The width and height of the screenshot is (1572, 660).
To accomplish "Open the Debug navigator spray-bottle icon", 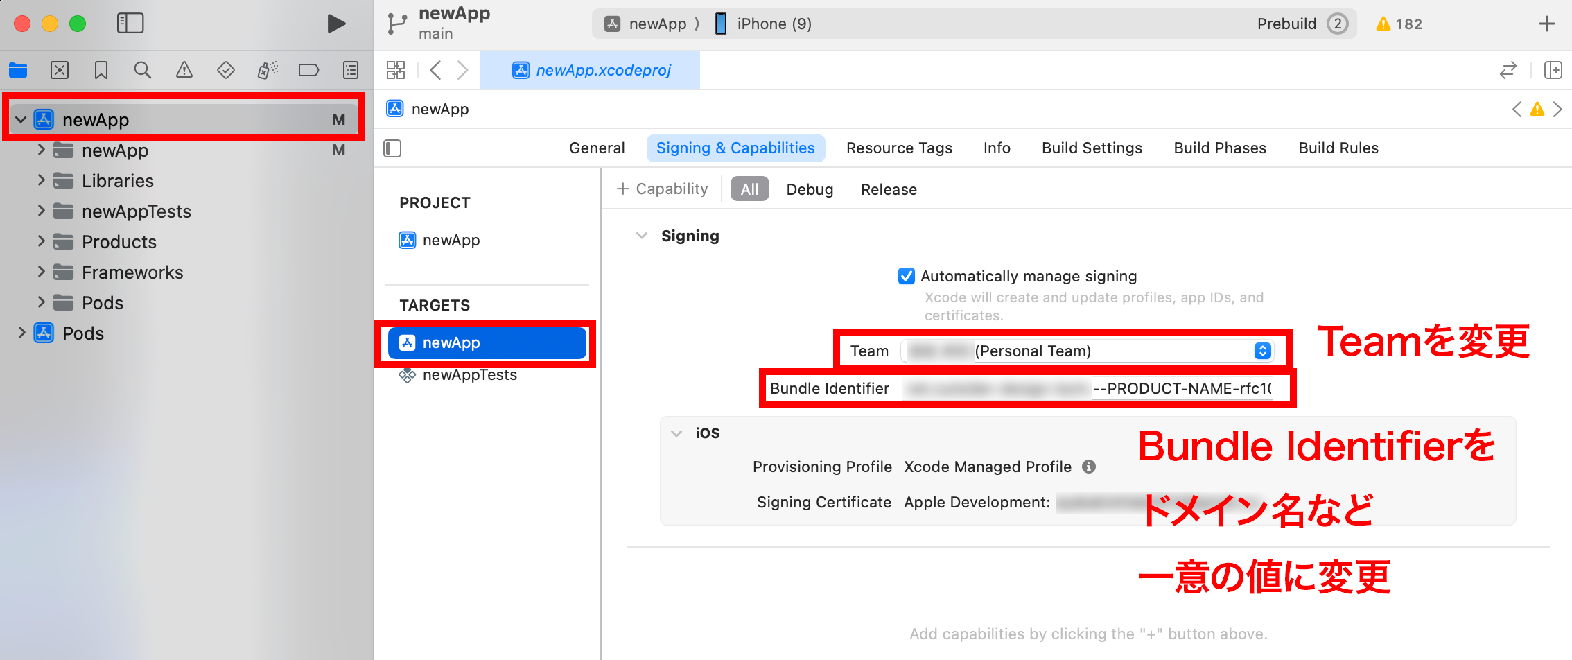I will [268, 70].
